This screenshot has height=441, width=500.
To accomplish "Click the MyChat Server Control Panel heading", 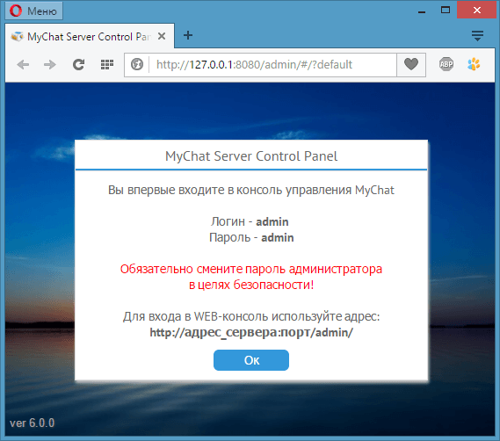I will (x=251, y=156).
